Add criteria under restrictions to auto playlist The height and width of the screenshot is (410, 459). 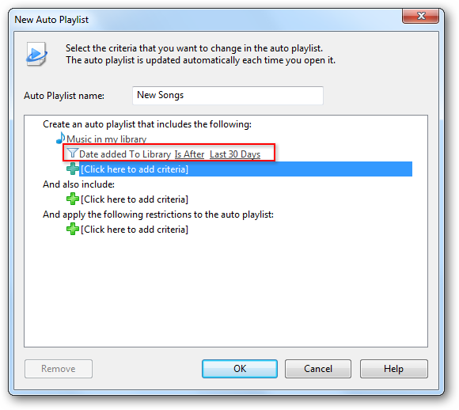pyautogui.click(x=135, y=230)
